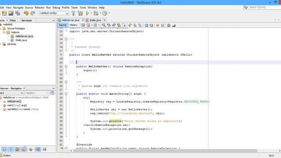Toggle Highlight Search icon in editor toolbar
This screenshot has width=281, height=158.
tap(119, 25)
